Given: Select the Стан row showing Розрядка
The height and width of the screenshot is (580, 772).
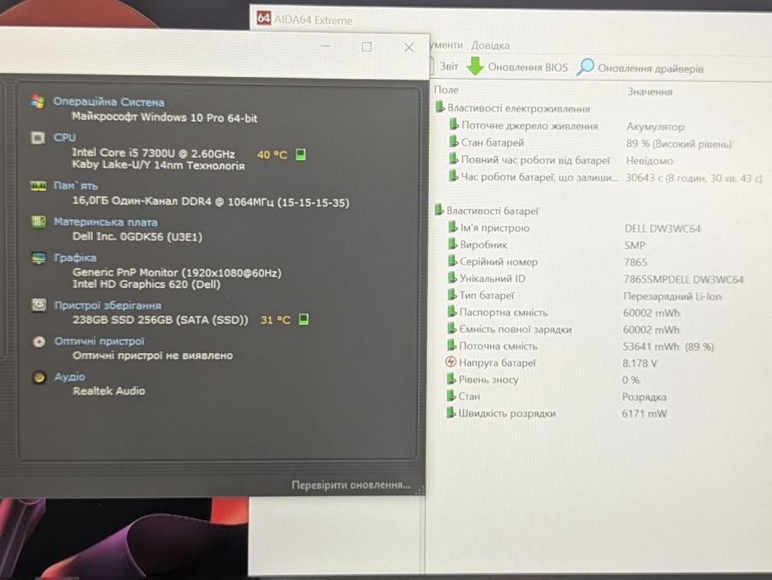Looking at the screenshot, I should (x=557, y=397).
